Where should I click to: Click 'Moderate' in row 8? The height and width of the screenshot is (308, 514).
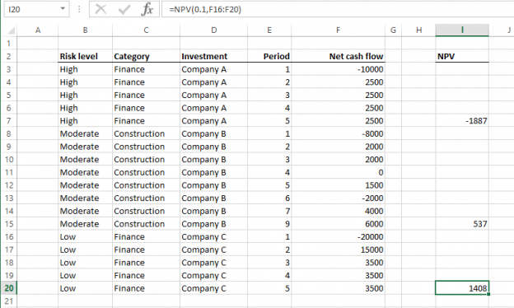click(79, 133)
